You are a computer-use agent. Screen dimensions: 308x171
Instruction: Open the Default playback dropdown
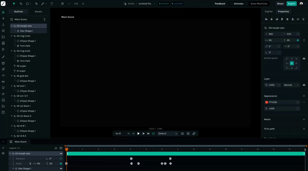(167, 133)
